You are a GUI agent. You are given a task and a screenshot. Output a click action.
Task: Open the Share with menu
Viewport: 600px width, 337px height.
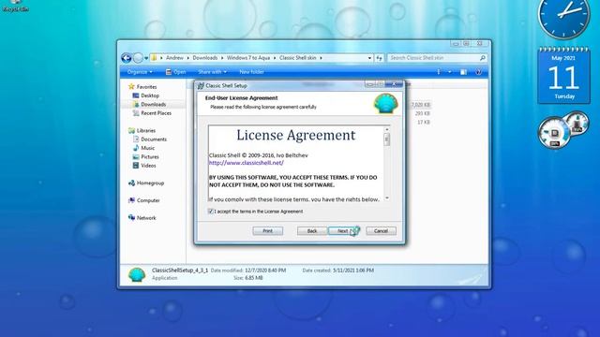(212, 72)
